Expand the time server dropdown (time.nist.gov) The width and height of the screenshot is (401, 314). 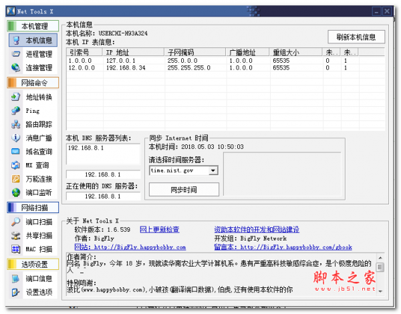point(213,170)
